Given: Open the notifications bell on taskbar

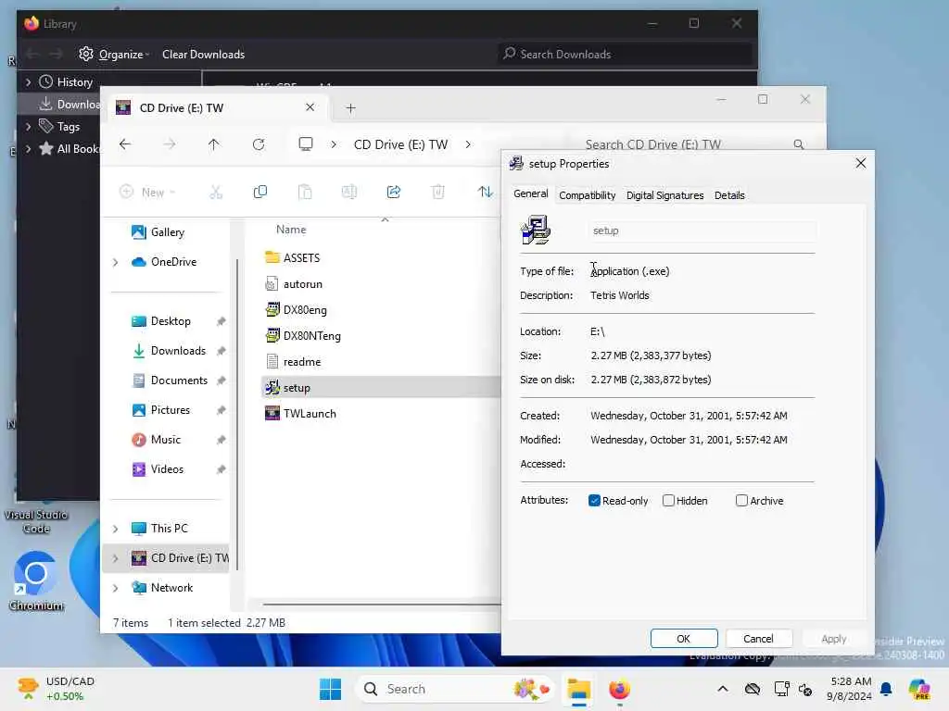Looking at the screenshot, I should tap(886, 689).
